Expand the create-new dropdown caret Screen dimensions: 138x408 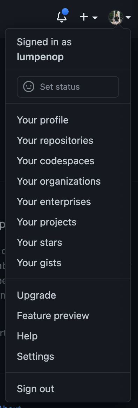pyautogui.click(x=95, y=18)
